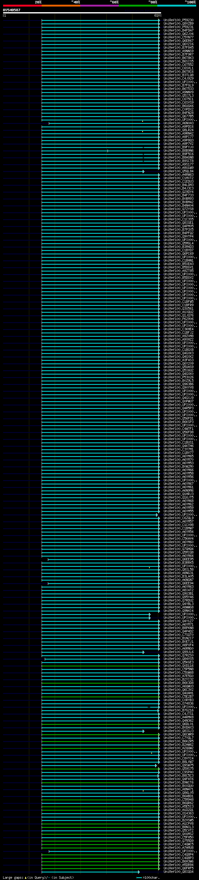Click the green ~80% identity legend bar
This screenshot has height=880, width=199.
(138, 6)
